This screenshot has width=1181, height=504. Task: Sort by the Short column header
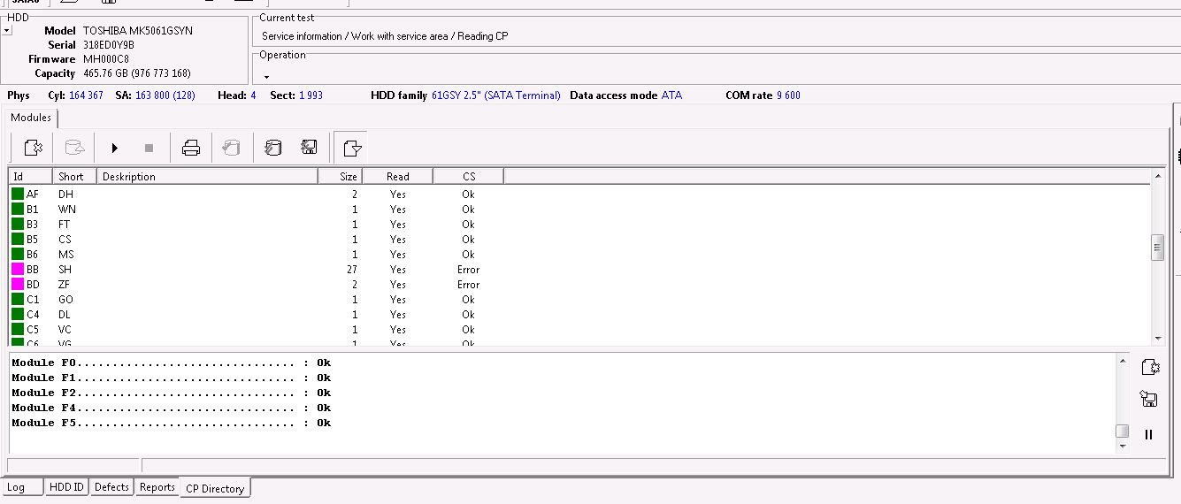coord(75,177)
